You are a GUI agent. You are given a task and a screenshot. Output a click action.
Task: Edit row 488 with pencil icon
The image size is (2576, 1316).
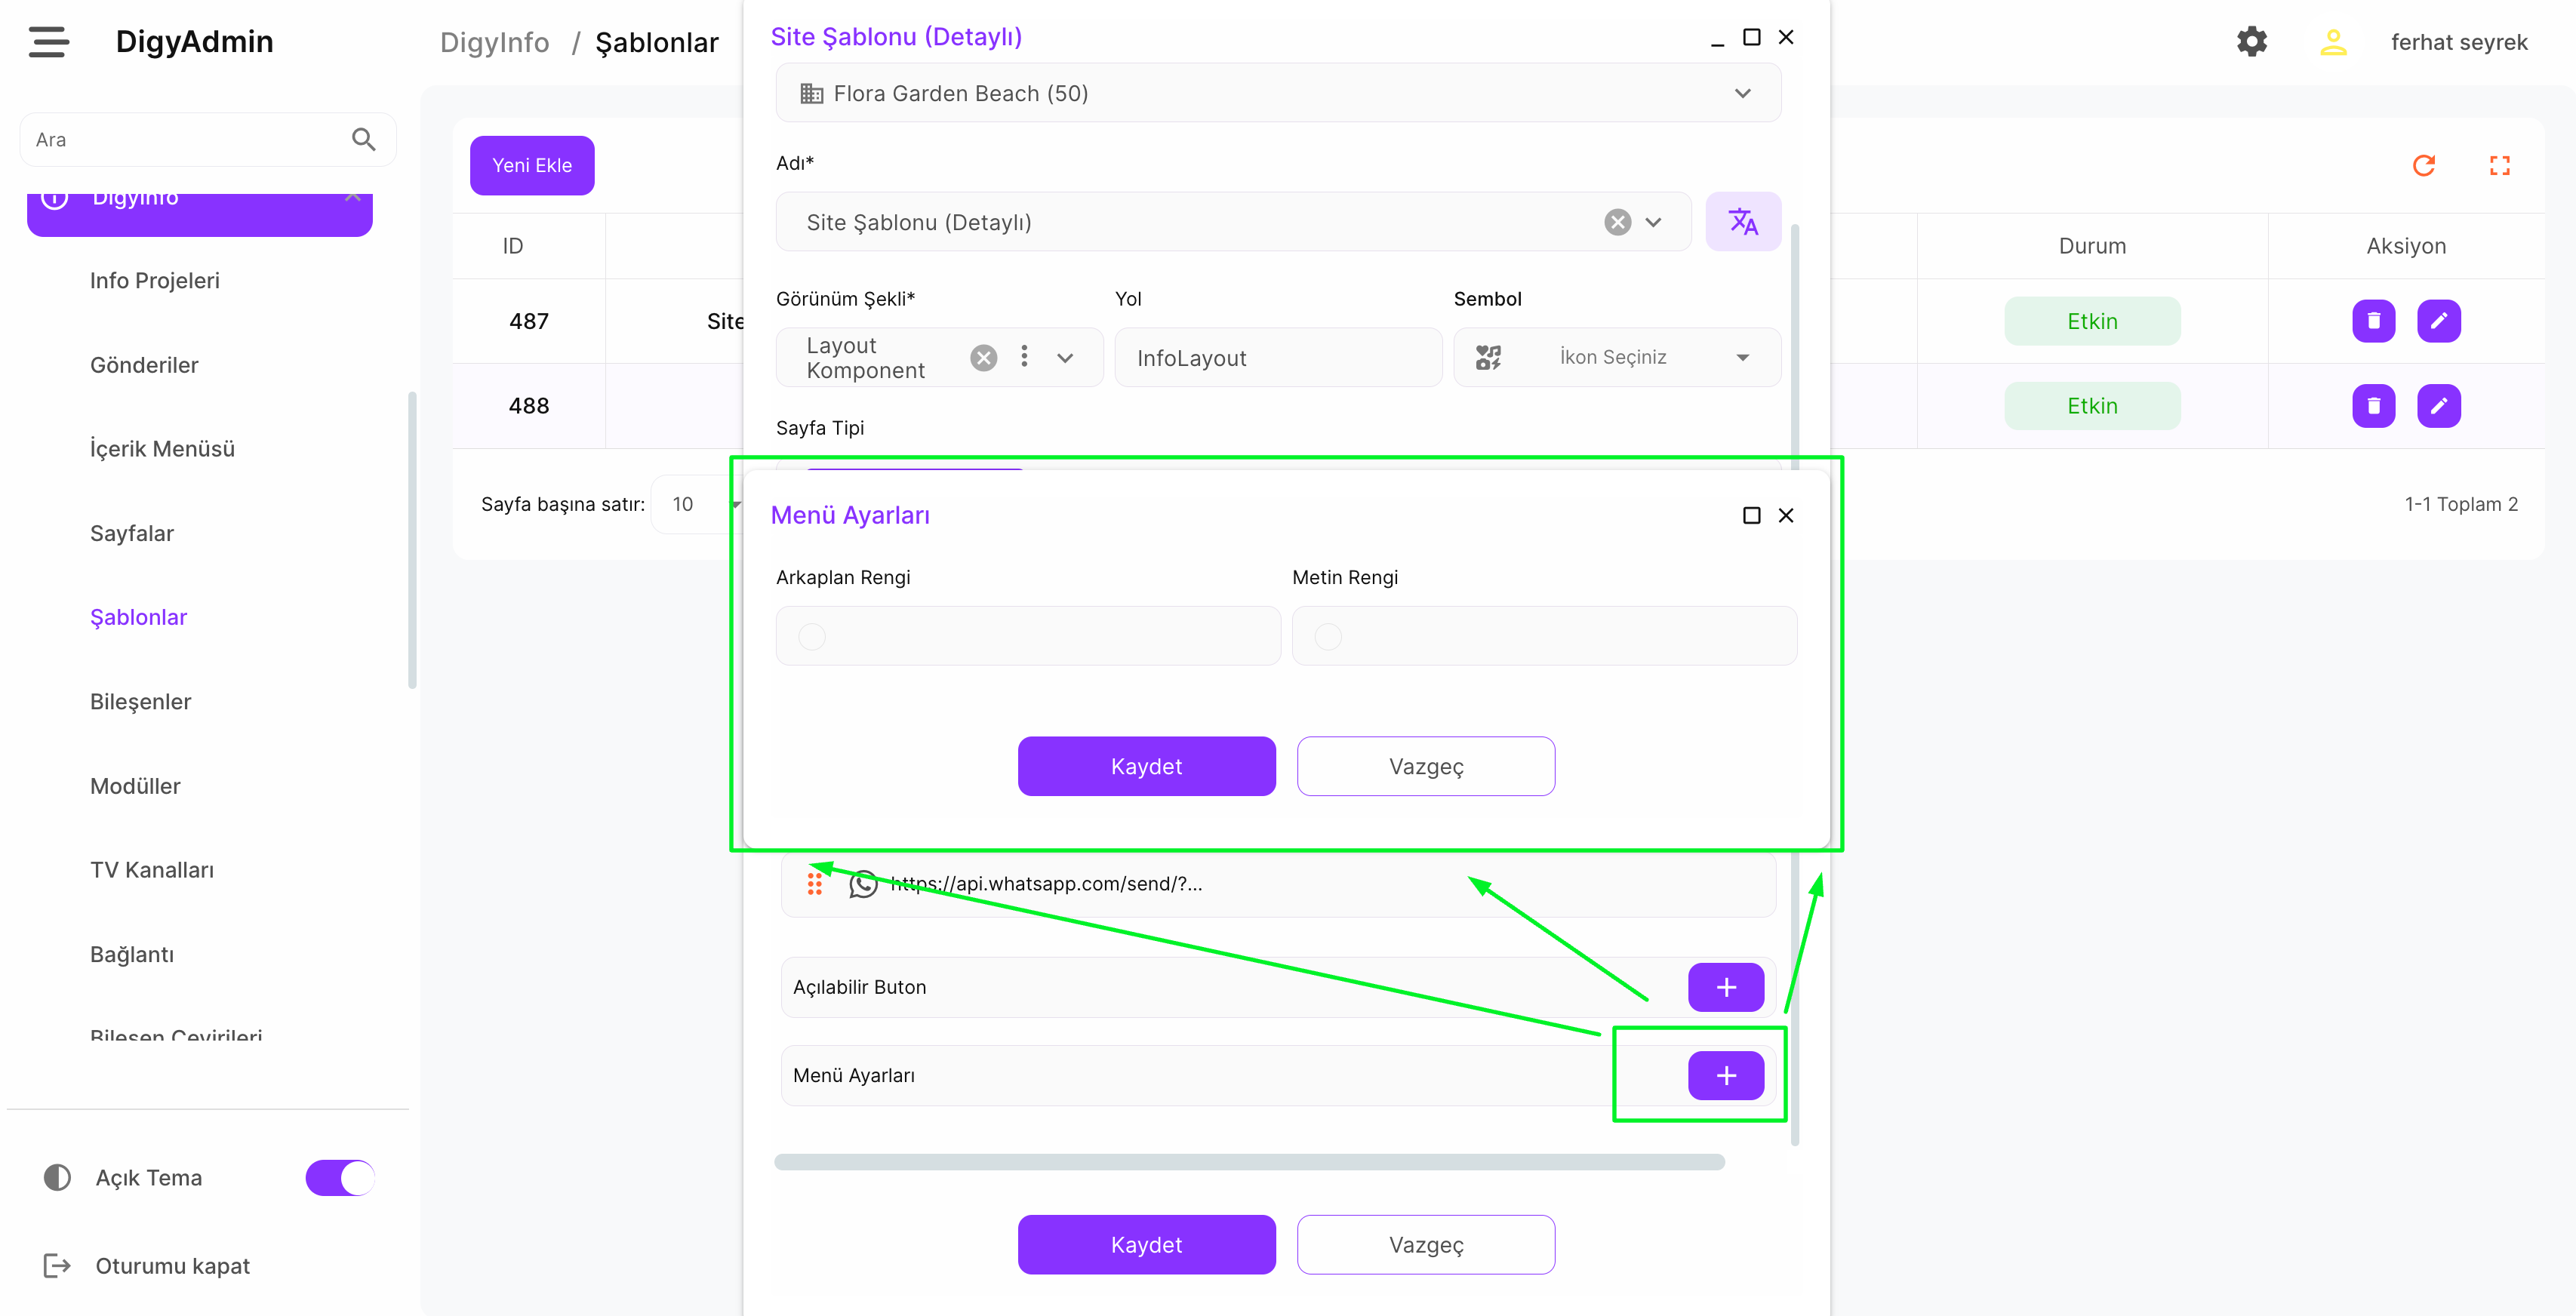tap(2438, 406)
